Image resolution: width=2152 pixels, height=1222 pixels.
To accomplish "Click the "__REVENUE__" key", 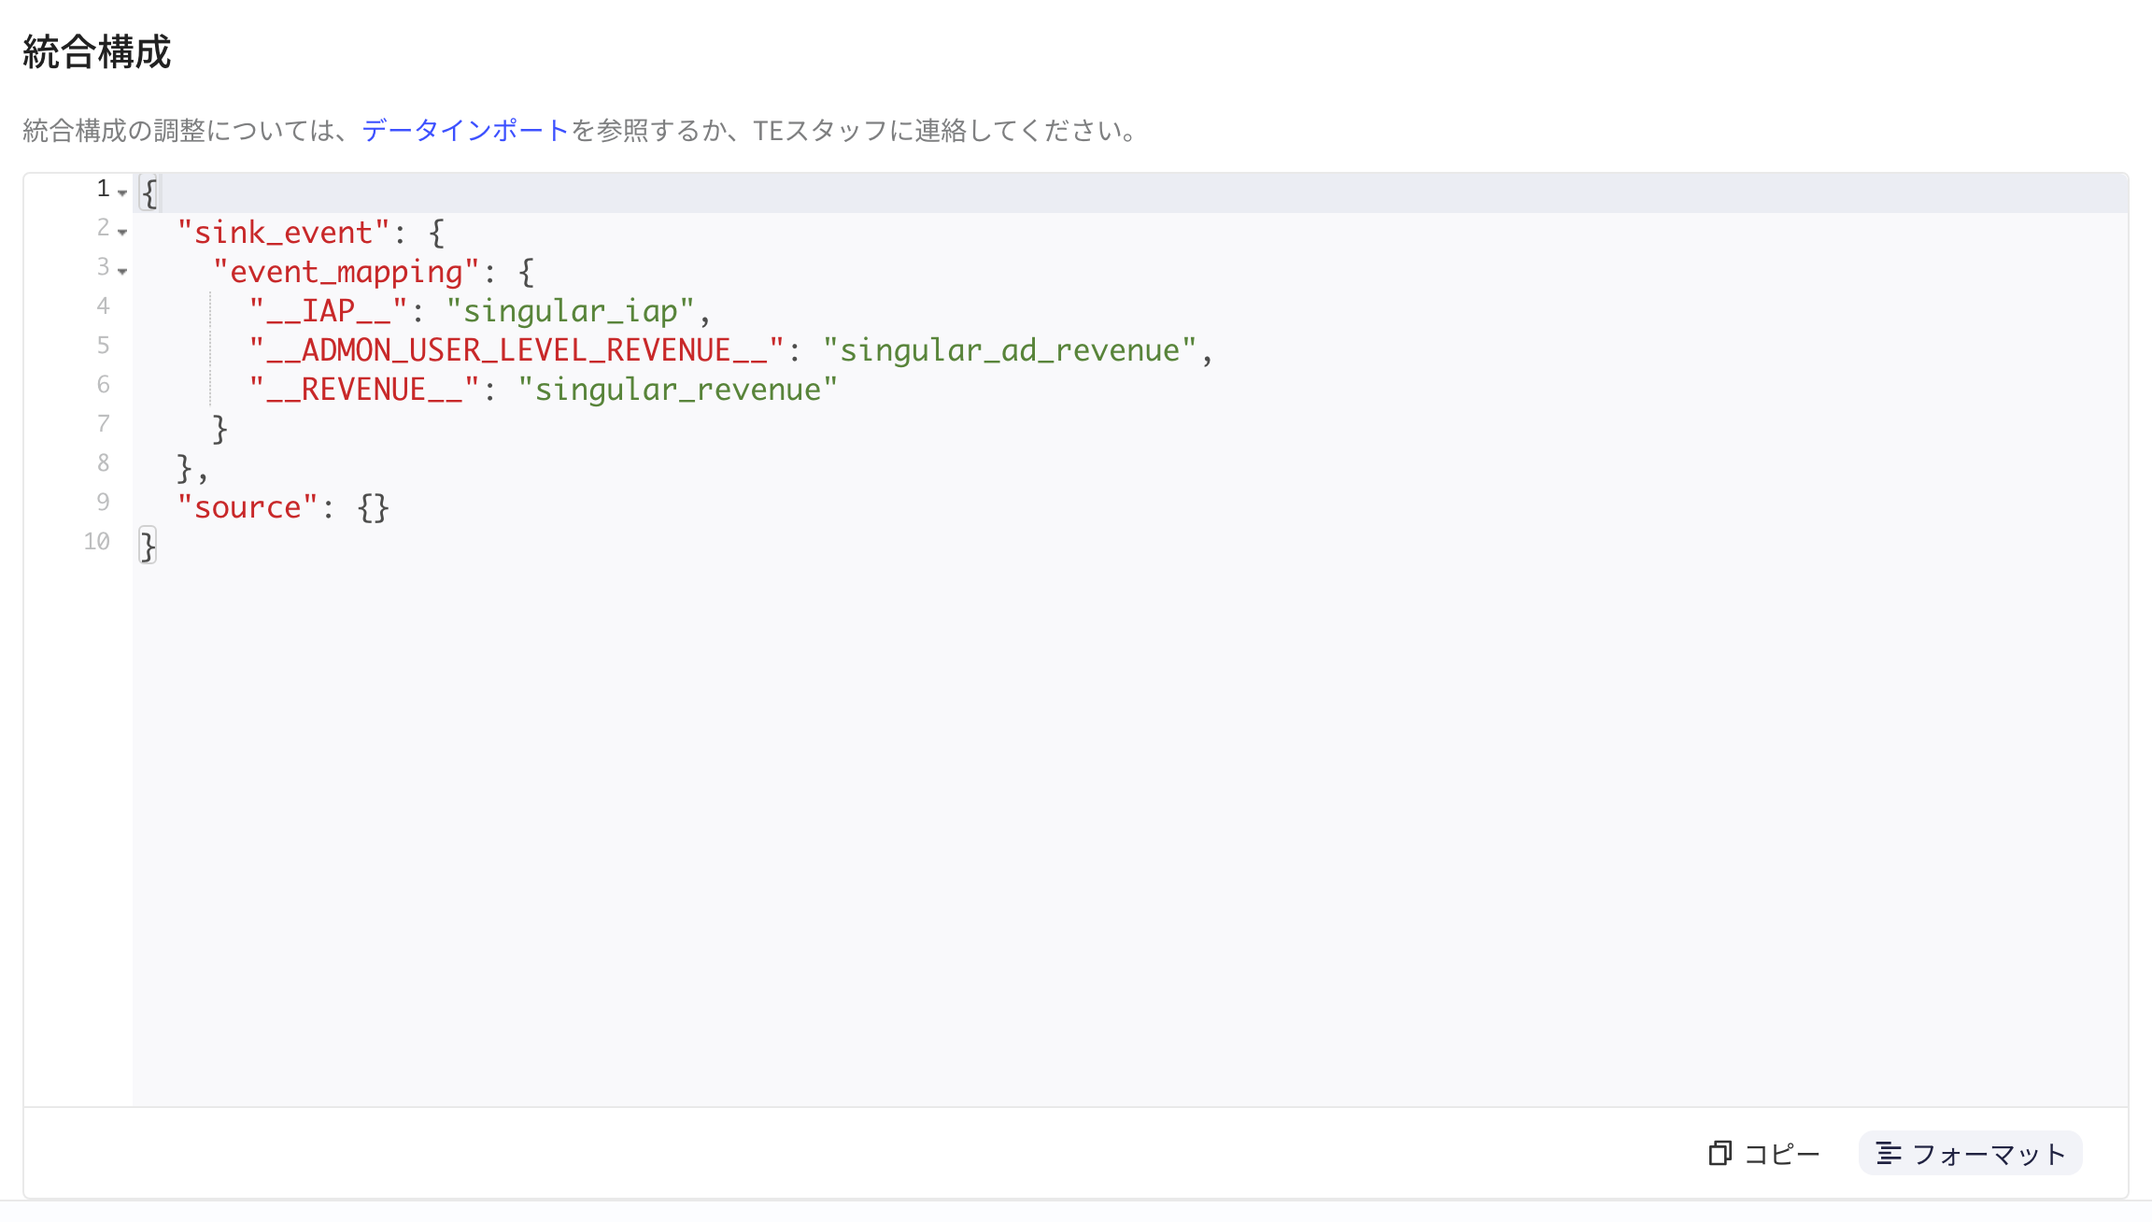I will point(364,390).
